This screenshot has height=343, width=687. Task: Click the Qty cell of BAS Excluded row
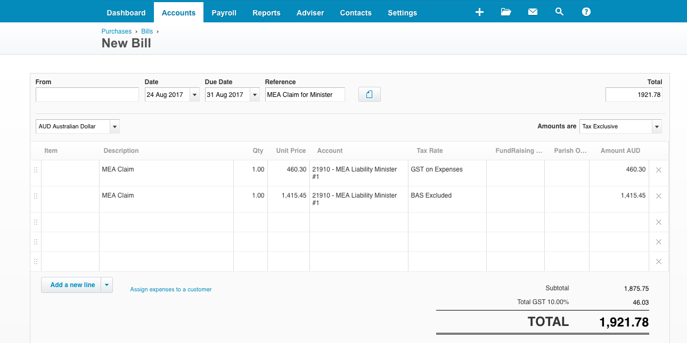(x=251, y=199)
